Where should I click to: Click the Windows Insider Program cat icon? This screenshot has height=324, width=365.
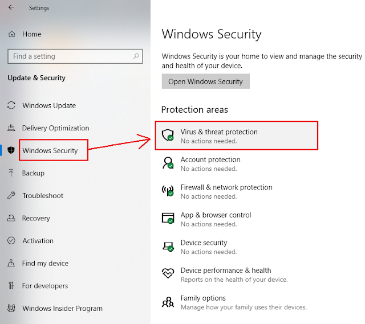11,308
